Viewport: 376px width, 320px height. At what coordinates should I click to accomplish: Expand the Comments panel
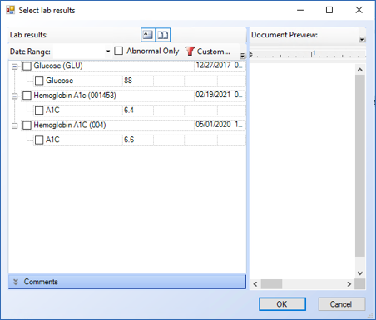click(127, 282)
